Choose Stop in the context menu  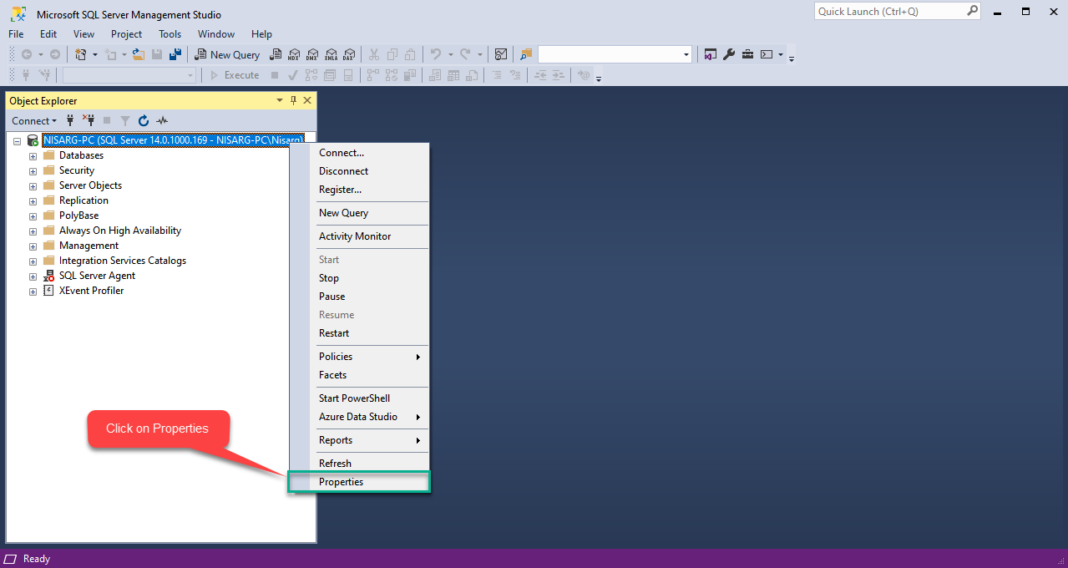[359, 278]
